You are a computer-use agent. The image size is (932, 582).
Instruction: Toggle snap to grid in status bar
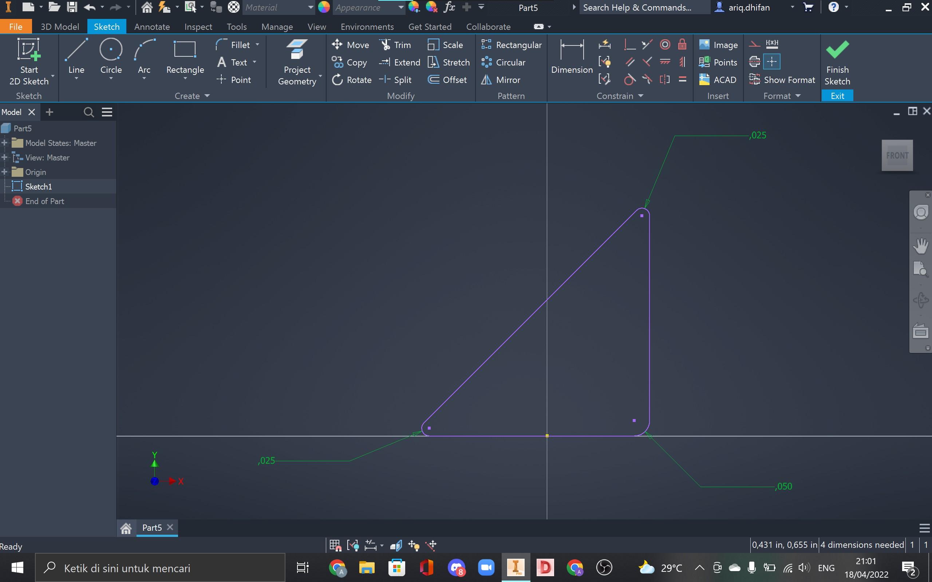tap(335, 545)
